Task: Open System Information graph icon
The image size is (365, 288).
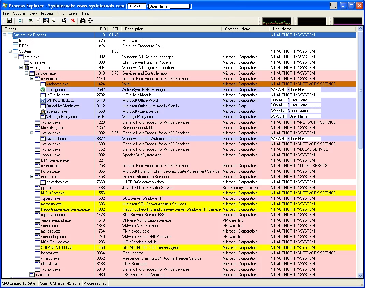Action: [x=31, y=21]
